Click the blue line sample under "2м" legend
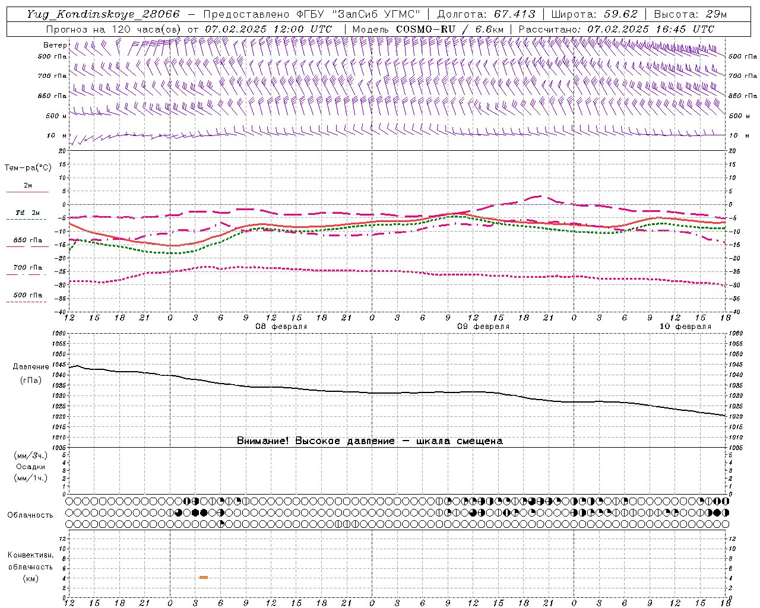The width and height of the screenshot is (760, 608). (28, 192)
